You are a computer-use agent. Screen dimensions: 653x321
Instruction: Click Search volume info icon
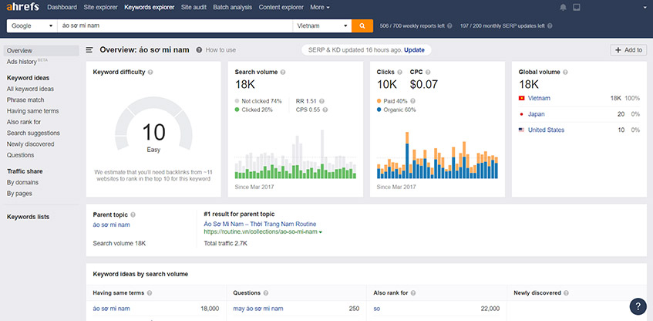(283, 72)
